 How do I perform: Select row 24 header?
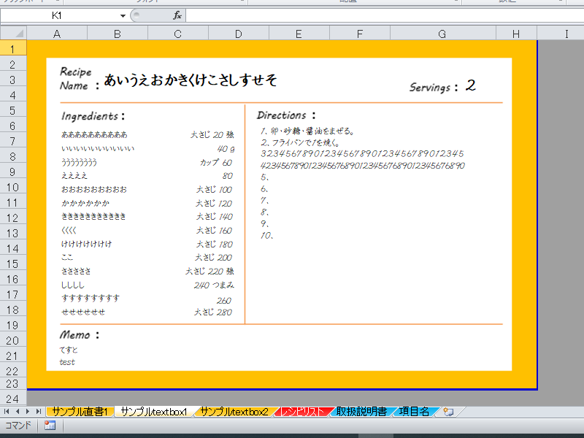click(13, 399)
